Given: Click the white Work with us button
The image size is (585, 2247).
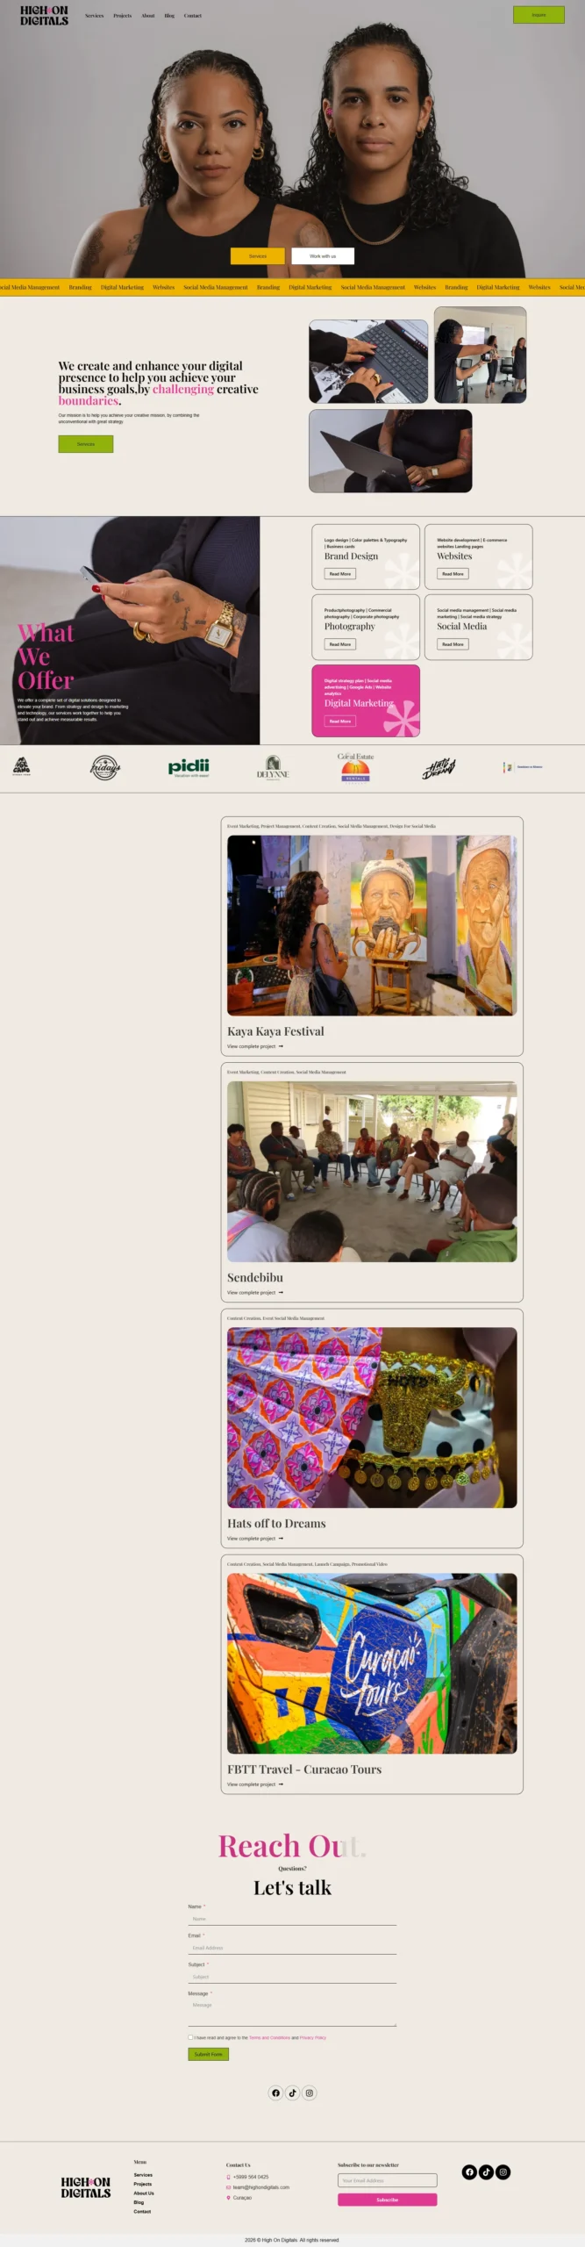Looking at the screenshot, I should [323, 256].
